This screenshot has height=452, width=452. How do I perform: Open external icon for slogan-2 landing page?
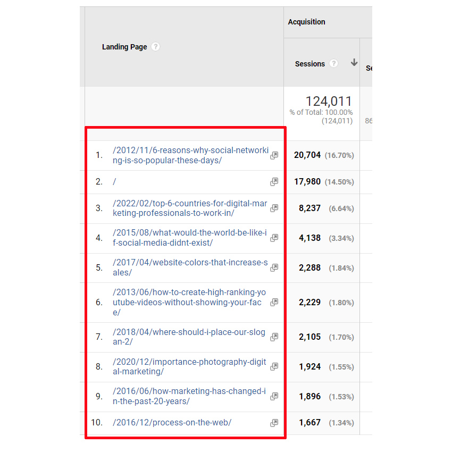274,337
